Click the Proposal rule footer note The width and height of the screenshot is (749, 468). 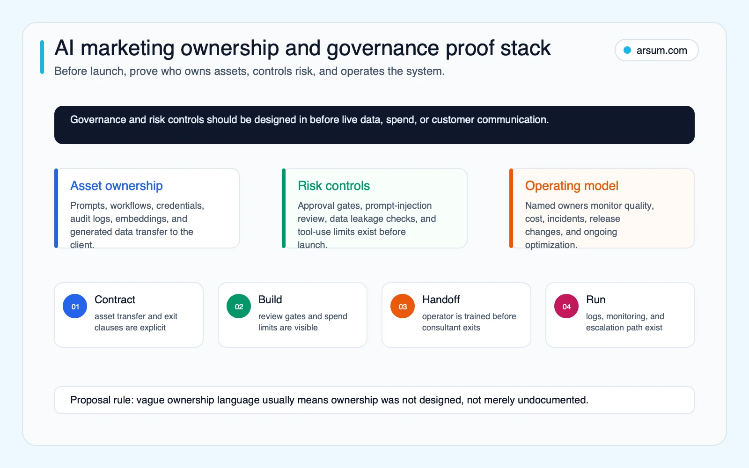[x=374, y=400]
